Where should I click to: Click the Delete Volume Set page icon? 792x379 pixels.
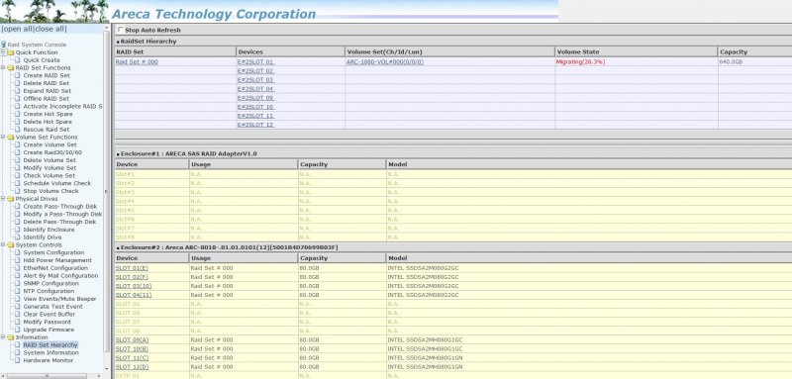pyautogui.click(x=18, y=160)
